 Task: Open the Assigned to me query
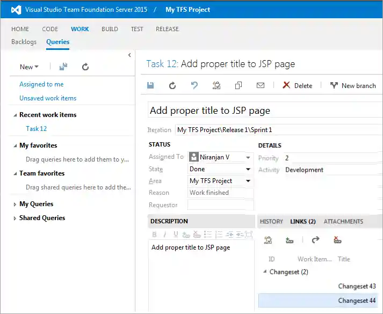(41, 84)
